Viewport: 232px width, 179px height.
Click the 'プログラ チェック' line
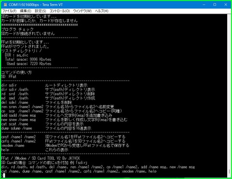pyautogui.click(x=17, y=29)
